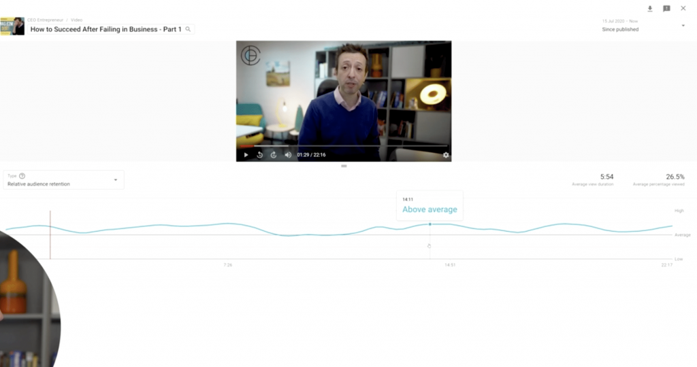Rewind the video ten seconds
The width and height of the screenshot is (697, 367).
pos(259,155)
